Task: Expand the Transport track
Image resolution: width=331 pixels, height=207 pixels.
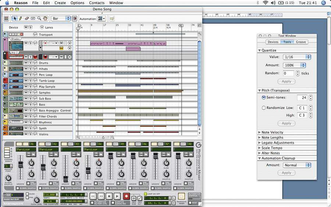Action: tap(5, 34)
